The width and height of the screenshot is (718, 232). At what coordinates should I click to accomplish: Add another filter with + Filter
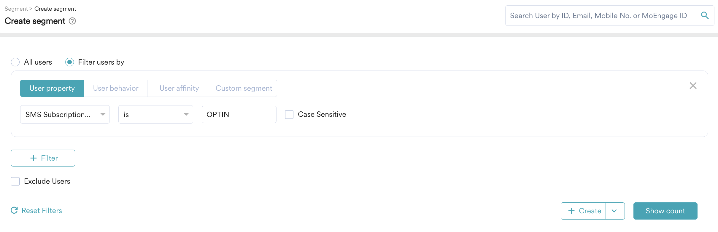pyautogui.click(x=43, y=158)
